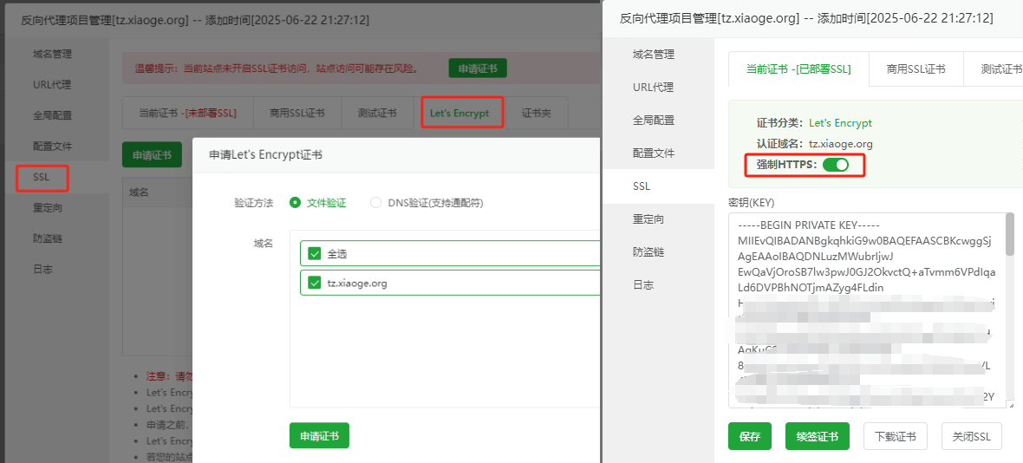Click the 证书分类 Let's Encrypt value
The height and width of the screenshot is (463, 1023).
[x=840, y=122]
